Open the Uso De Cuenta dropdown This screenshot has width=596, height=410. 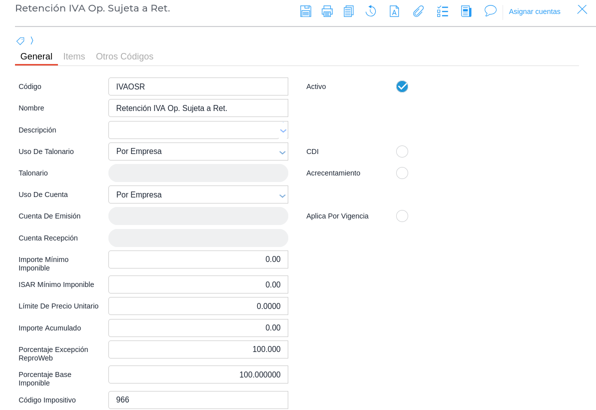pos(283,195)
